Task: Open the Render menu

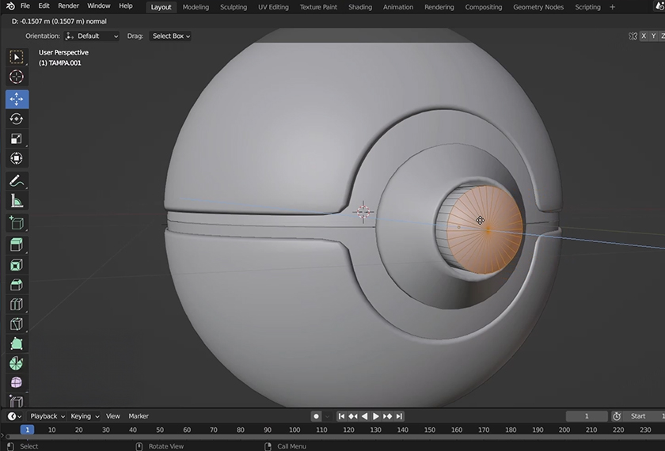Action: coord(69,6)
